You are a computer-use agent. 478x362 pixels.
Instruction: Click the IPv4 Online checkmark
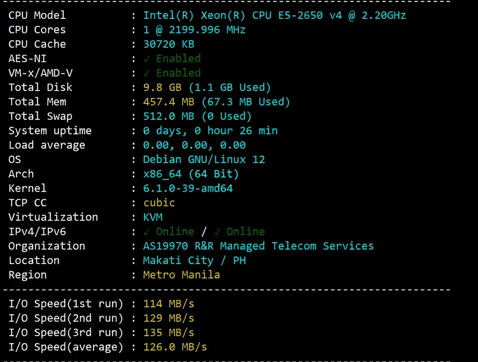coord(147,232)
